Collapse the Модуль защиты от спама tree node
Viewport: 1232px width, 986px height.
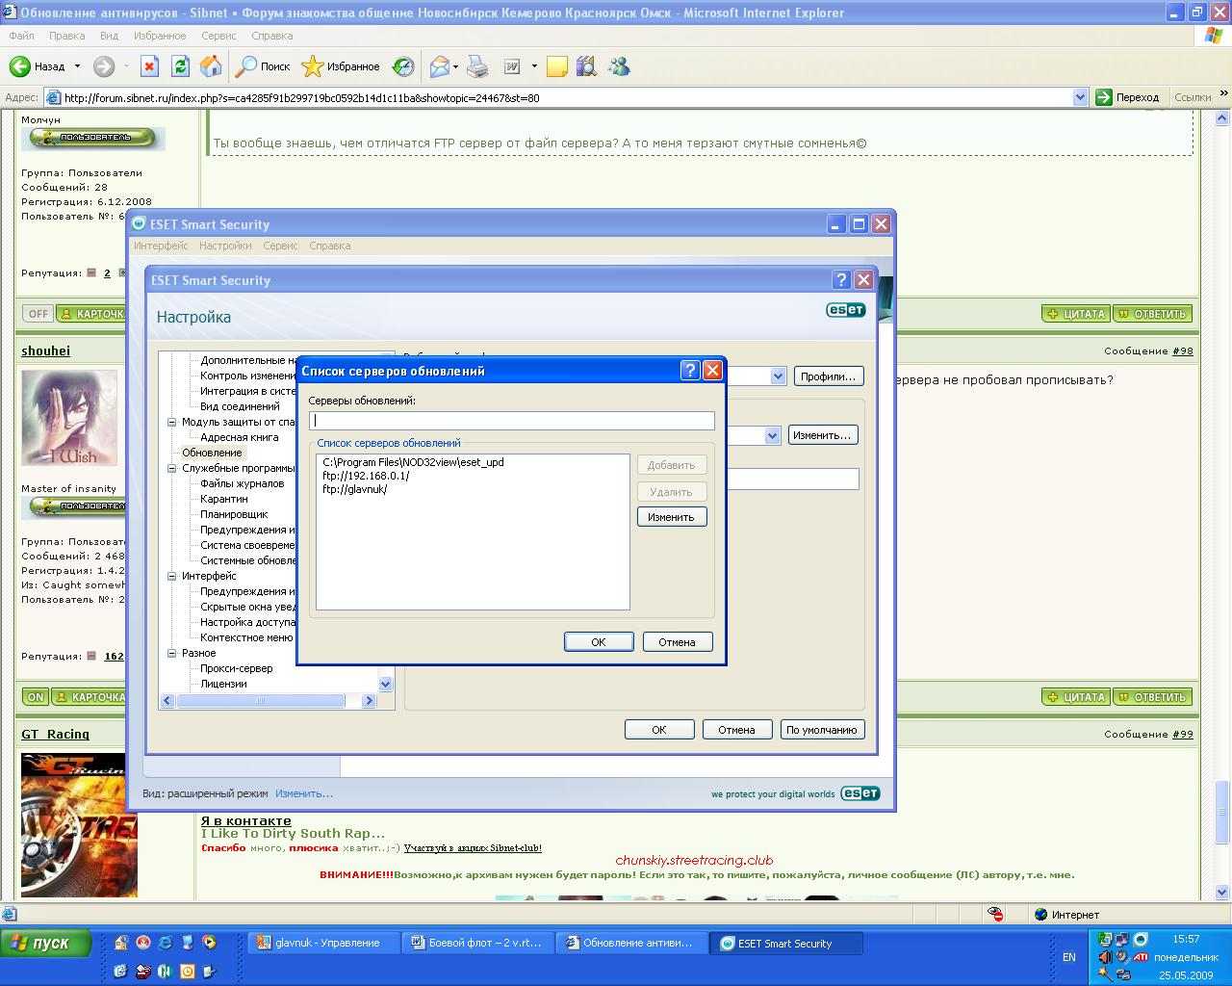pos(171,422)
